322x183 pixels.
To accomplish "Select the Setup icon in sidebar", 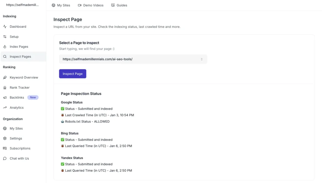I will pyautogui.click(x=6, y=36).
